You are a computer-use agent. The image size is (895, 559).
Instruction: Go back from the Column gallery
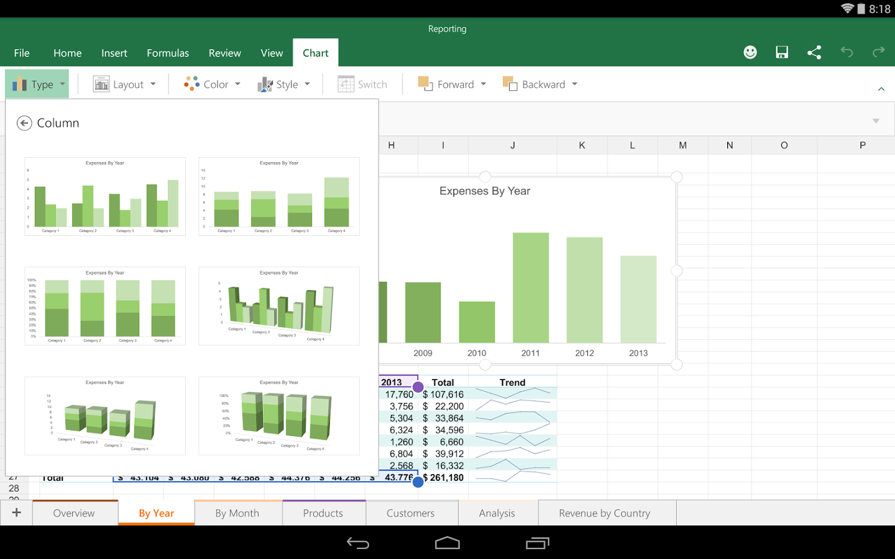click(x=25, y=122)
